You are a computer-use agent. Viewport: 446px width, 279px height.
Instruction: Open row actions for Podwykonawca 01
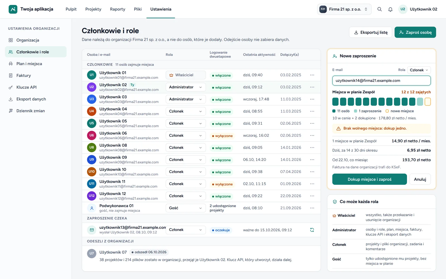click(x=312, y=208)
